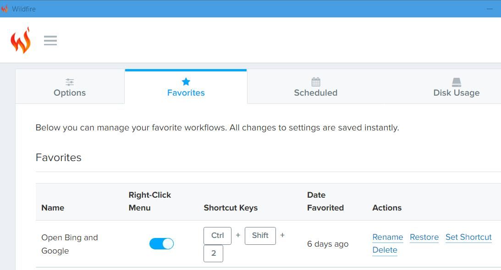Click the 2 shortcut key box
Viewport: 501px width, 270px height.
[x=213, y=254]
